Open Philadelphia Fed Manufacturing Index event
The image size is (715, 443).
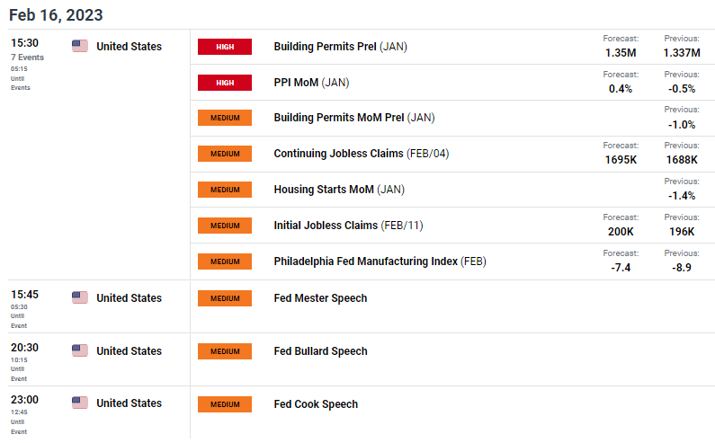pos(380,261)
